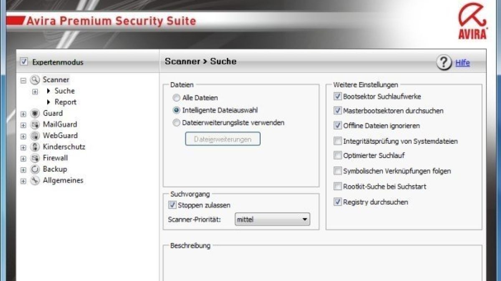Click the Scanner magnifier icon in tree

[35, 80]
